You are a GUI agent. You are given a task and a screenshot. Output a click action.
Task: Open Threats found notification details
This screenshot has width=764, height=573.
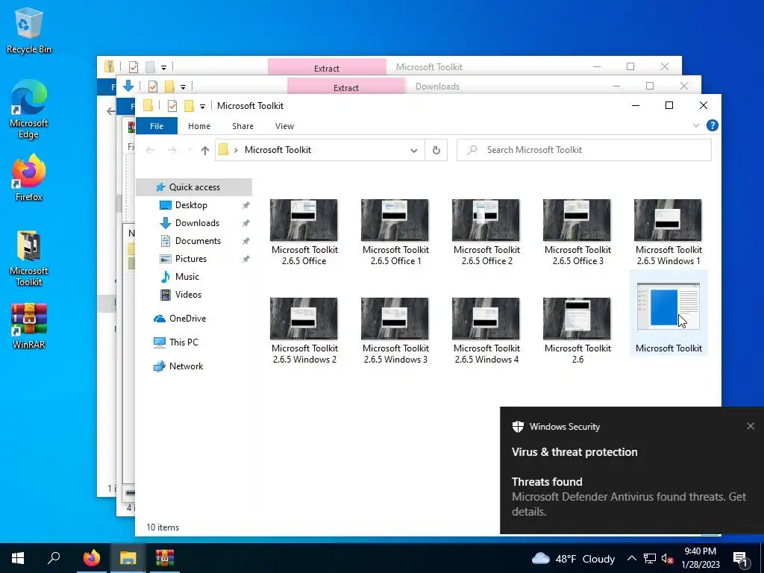pyautogui.click(x=631, y=471)
